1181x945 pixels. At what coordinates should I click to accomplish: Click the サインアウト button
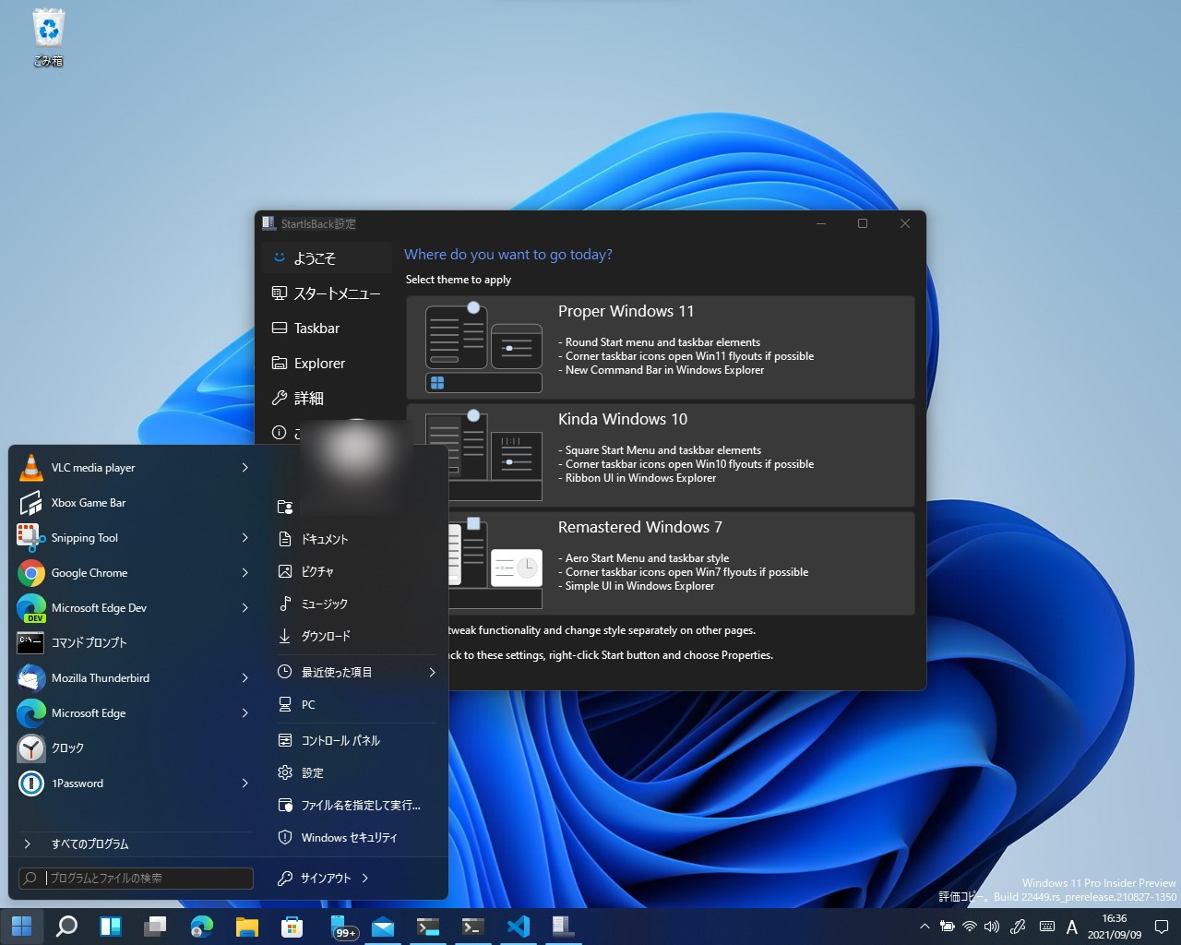tap(314, 879)
